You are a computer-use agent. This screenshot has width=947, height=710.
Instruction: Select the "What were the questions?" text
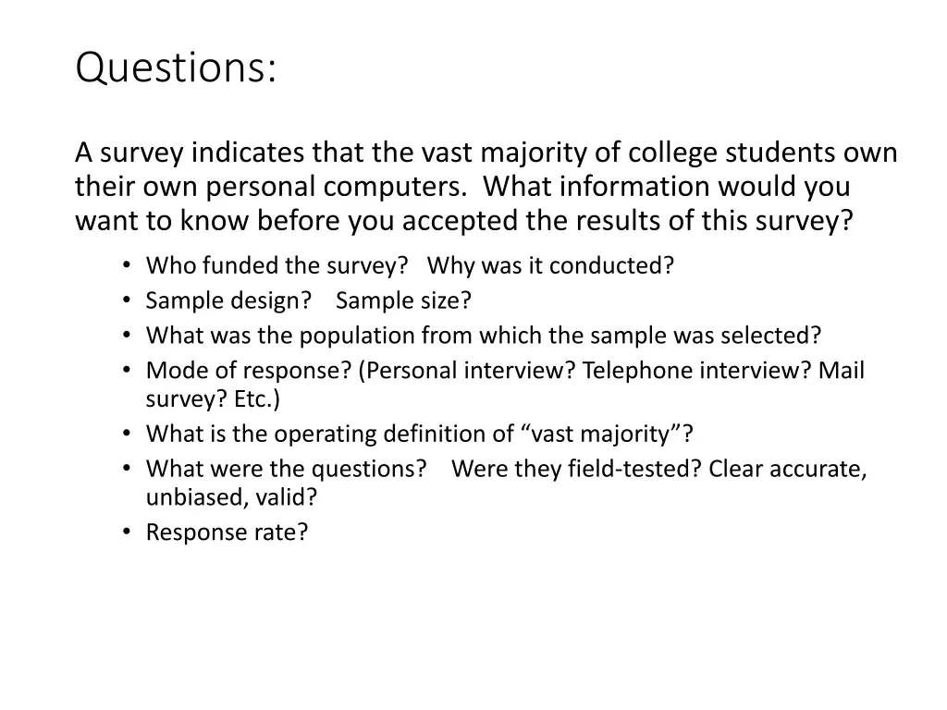click(286, 469)
